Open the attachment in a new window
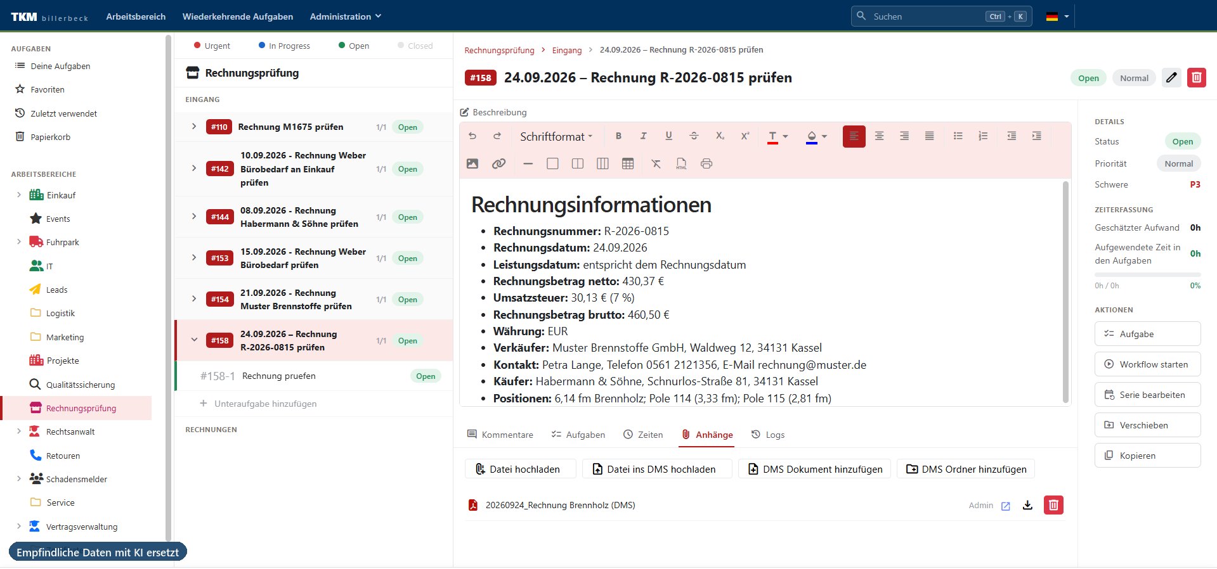The height and width of the screenshot is (569, 1217). point(1006,506)
